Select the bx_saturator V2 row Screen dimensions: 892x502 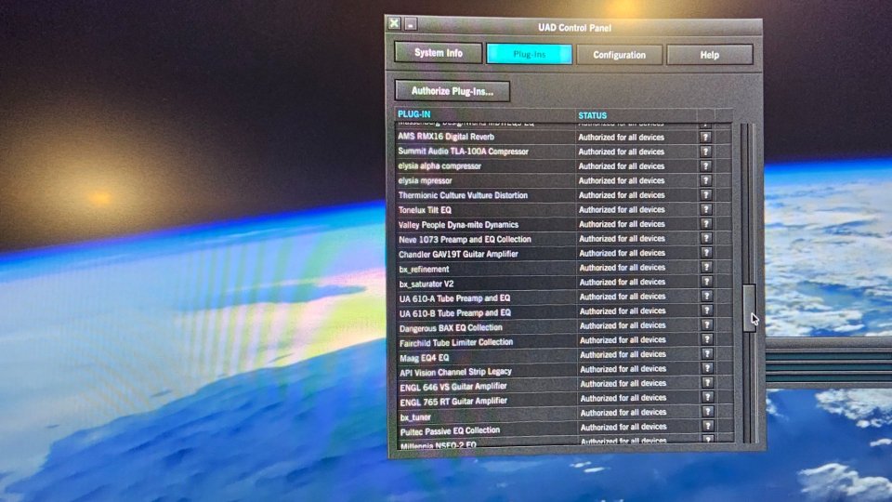(564, 283)
